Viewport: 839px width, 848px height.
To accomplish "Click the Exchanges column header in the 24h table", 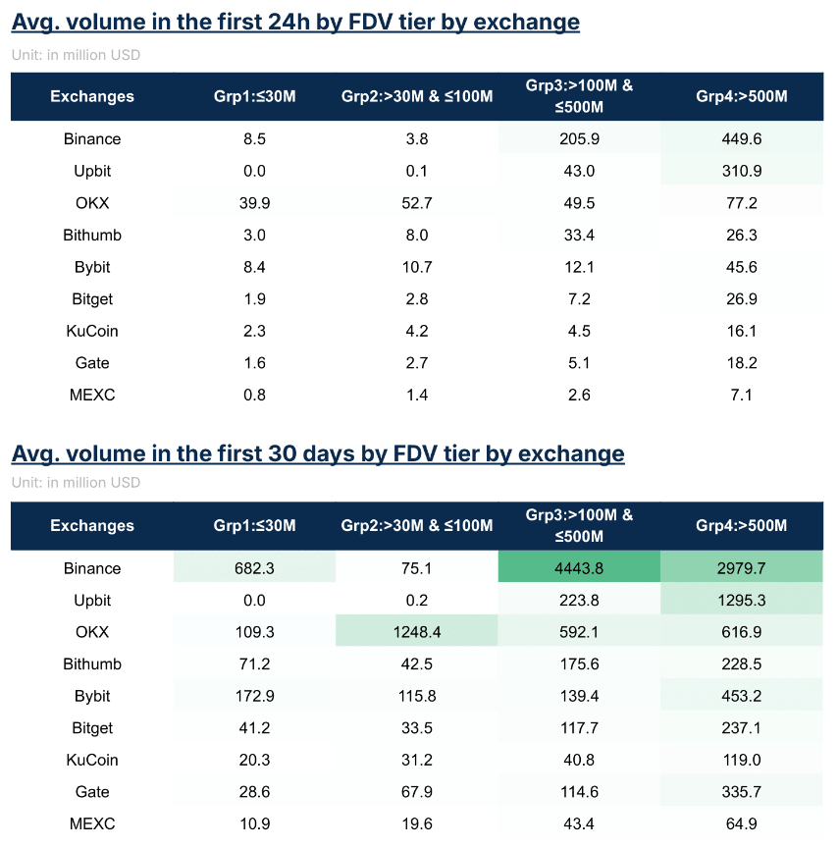I will [92, 96].
